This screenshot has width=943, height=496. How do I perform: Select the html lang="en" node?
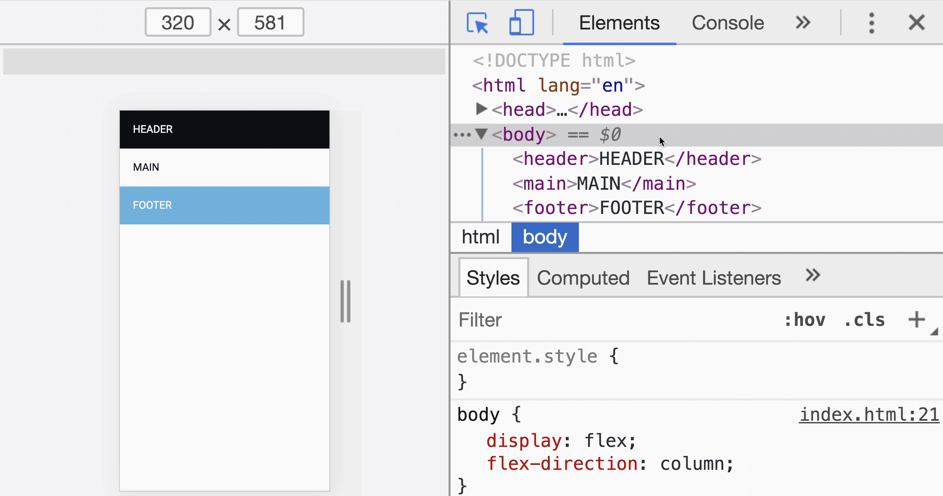(558, 85)
